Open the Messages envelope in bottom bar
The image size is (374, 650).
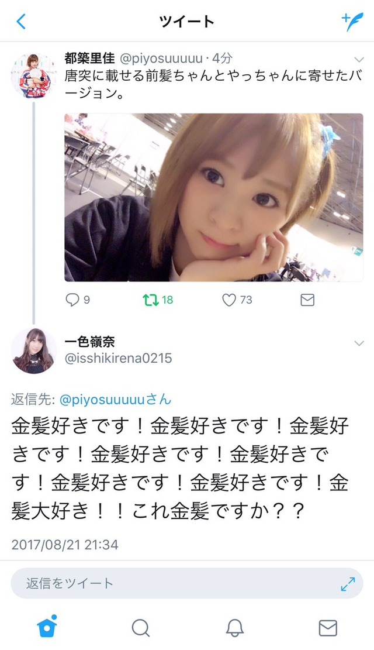[328, 628]
